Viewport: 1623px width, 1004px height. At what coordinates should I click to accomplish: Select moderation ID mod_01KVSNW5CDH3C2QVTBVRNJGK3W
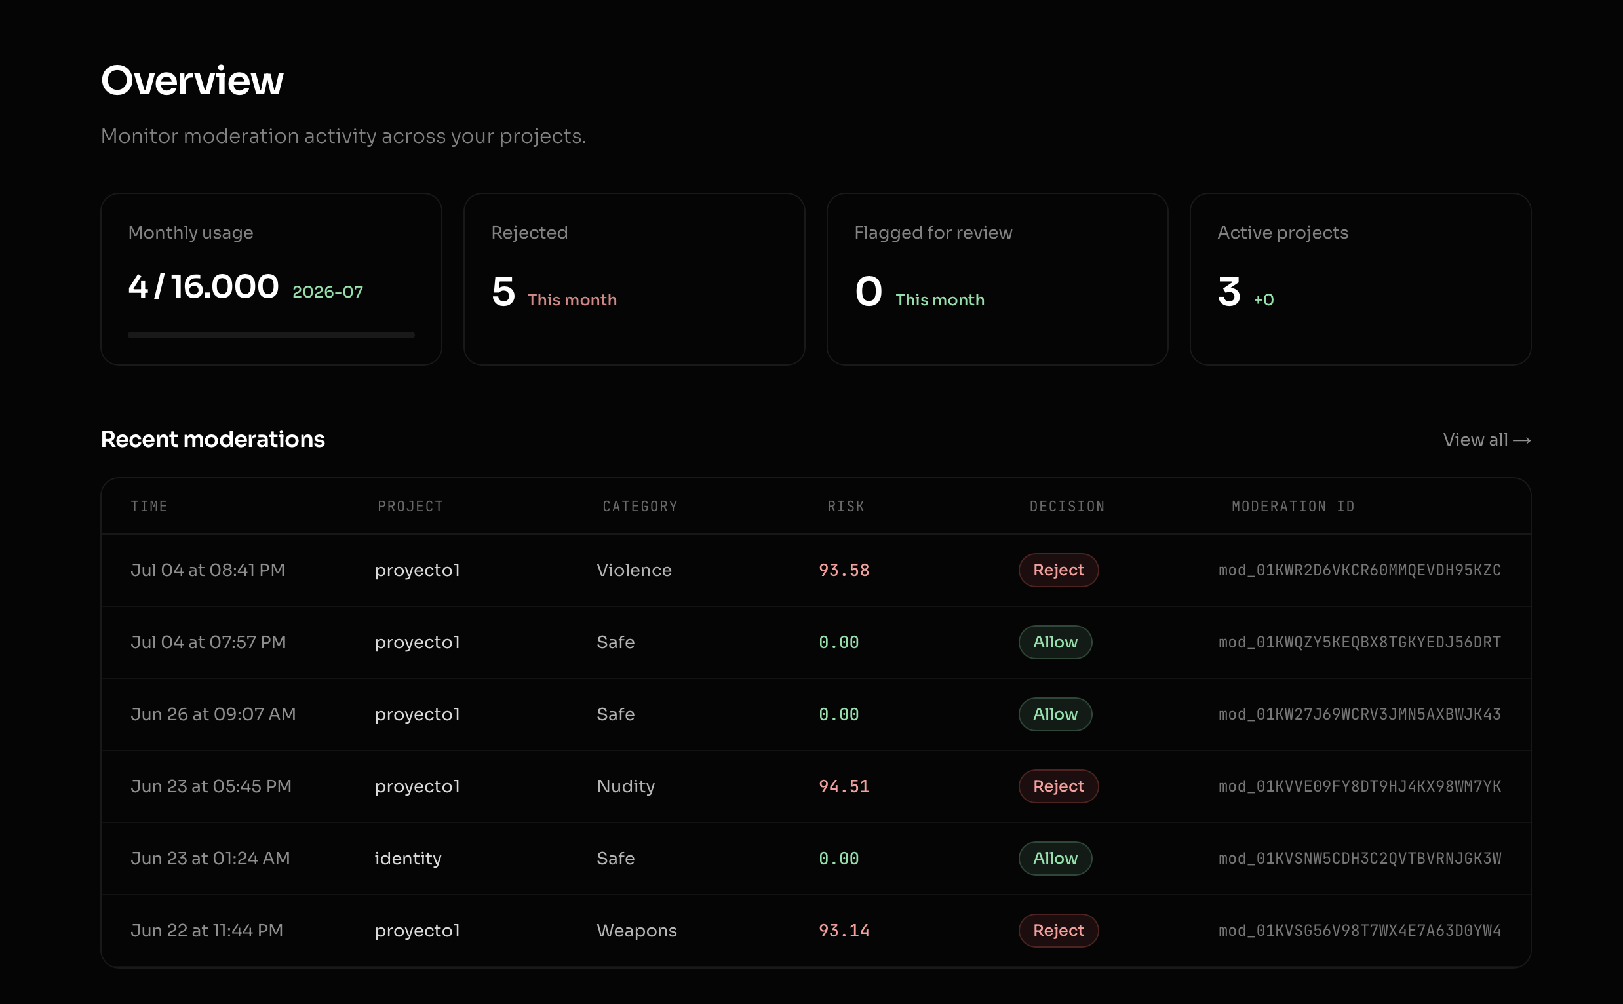(x=1359, y=858)
